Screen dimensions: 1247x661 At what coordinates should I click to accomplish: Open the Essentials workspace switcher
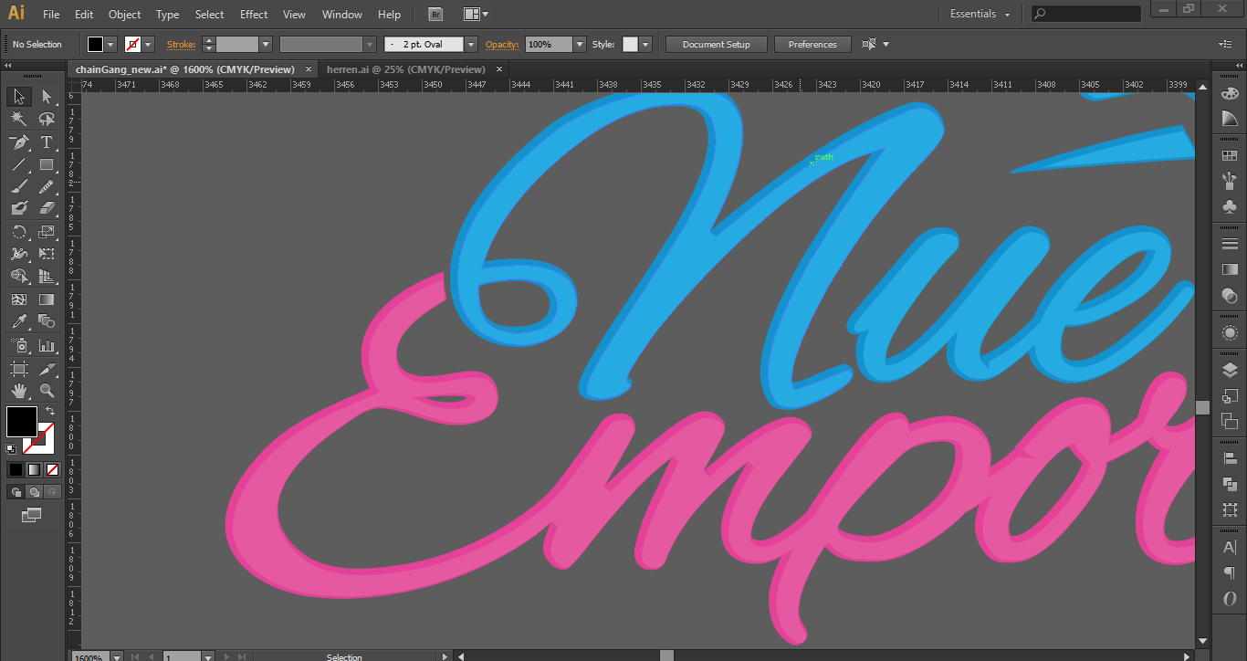click(x=980, y=15)
